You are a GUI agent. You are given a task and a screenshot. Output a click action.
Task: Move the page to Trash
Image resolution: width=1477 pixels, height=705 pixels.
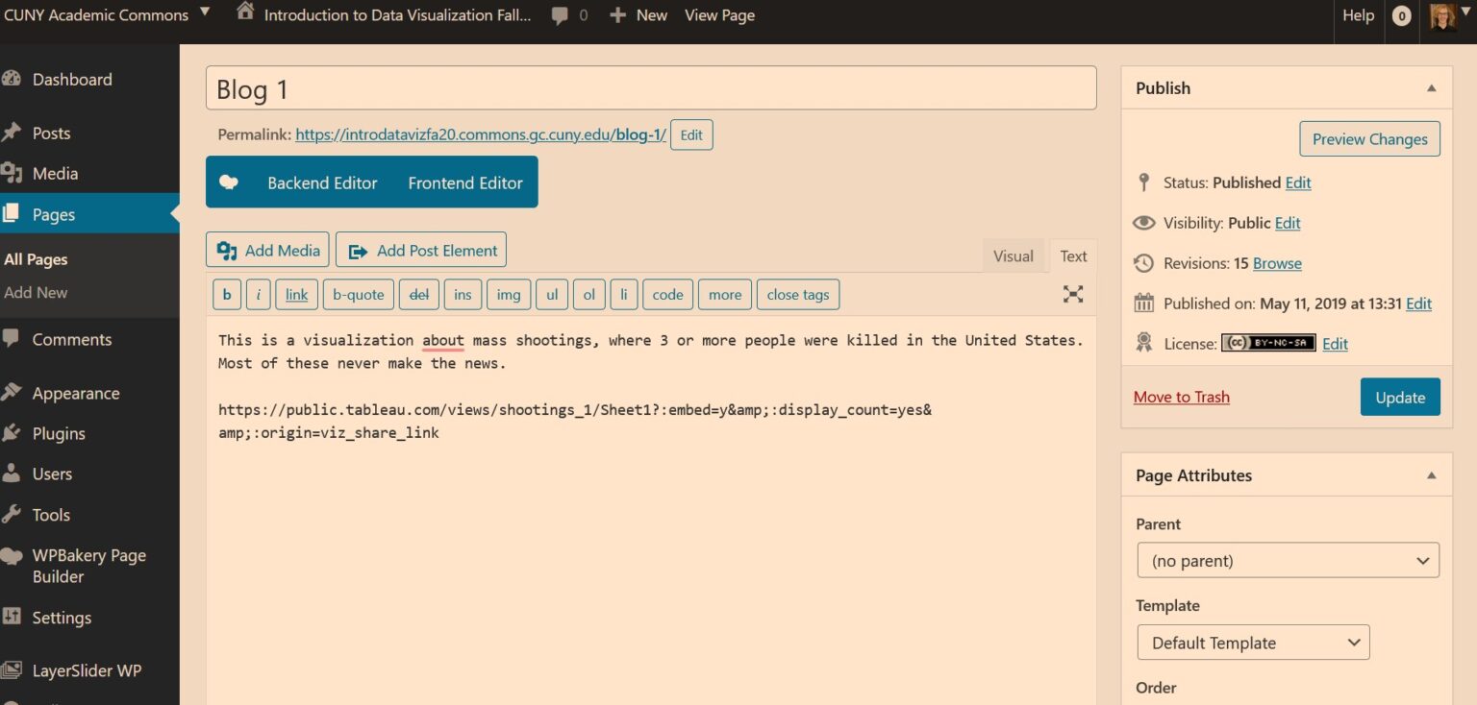1181,397
